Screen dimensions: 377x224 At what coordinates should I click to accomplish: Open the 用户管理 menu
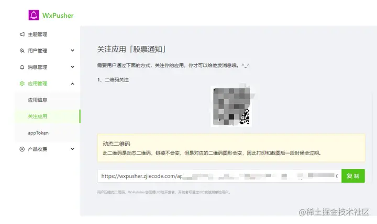[x=38, y=51]
